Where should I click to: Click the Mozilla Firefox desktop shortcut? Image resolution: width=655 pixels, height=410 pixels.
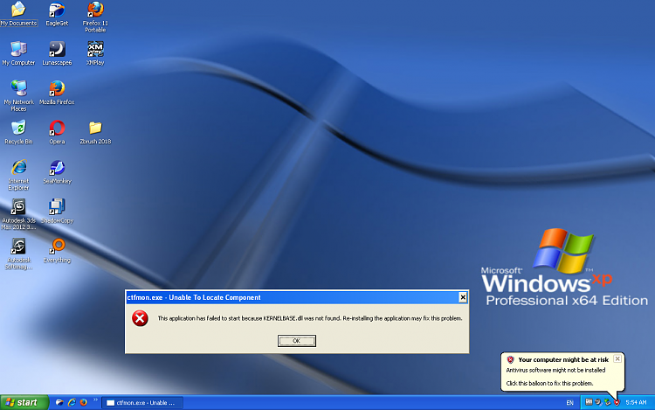point(57,93)
